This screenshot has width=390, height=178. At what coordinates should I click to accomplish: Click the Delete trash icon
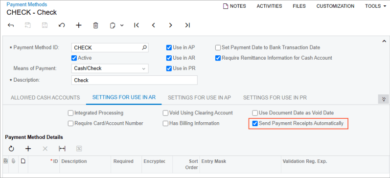(95, 25)
